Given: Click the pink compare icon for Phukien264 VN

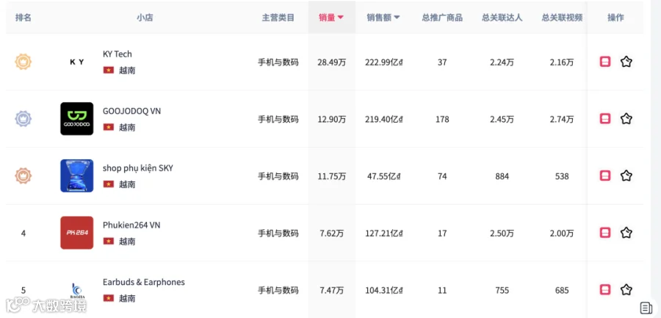Looking at the screenshot, I should 605,233.
